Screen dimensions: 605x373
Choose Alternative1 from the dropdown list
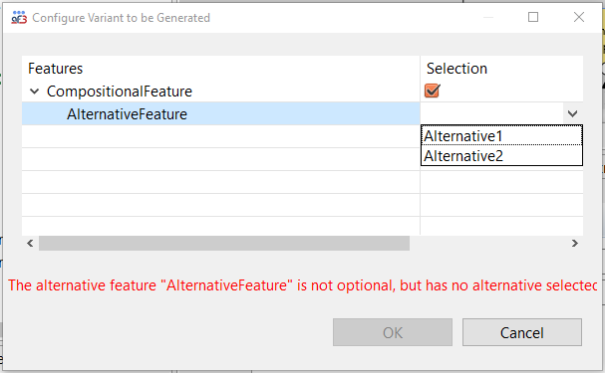(x=501, y=136)
